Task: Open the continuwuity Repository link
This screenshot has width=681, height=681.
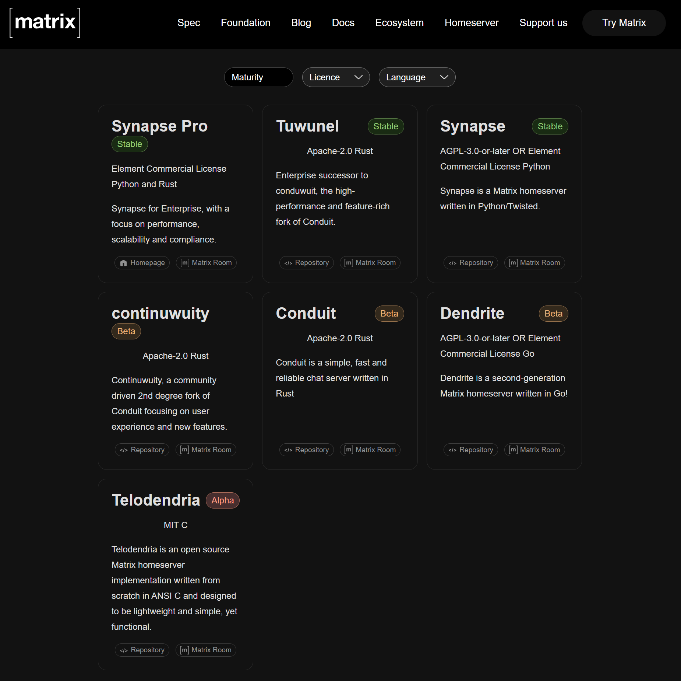Action: 142,450
